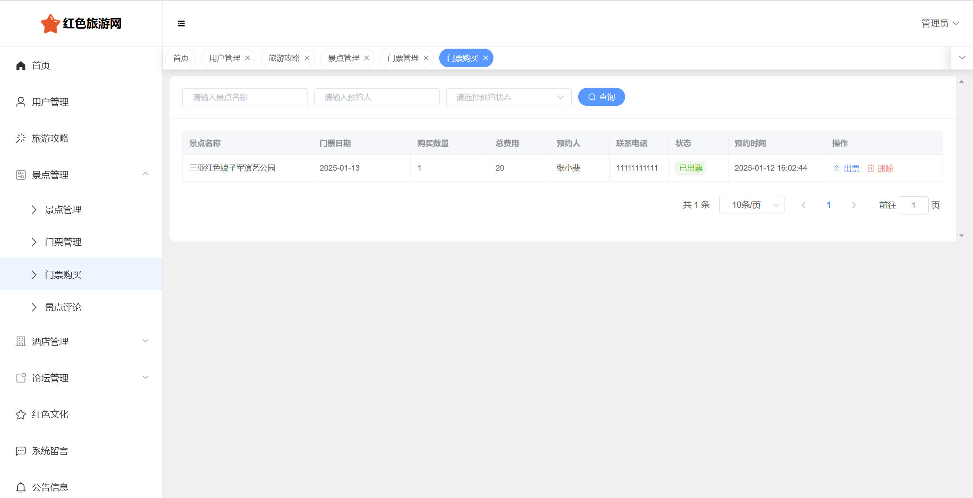This screenshot has width=973, height=498.
Task: Open 公告信息 via its bell icon
Action: tap(20, 487)
